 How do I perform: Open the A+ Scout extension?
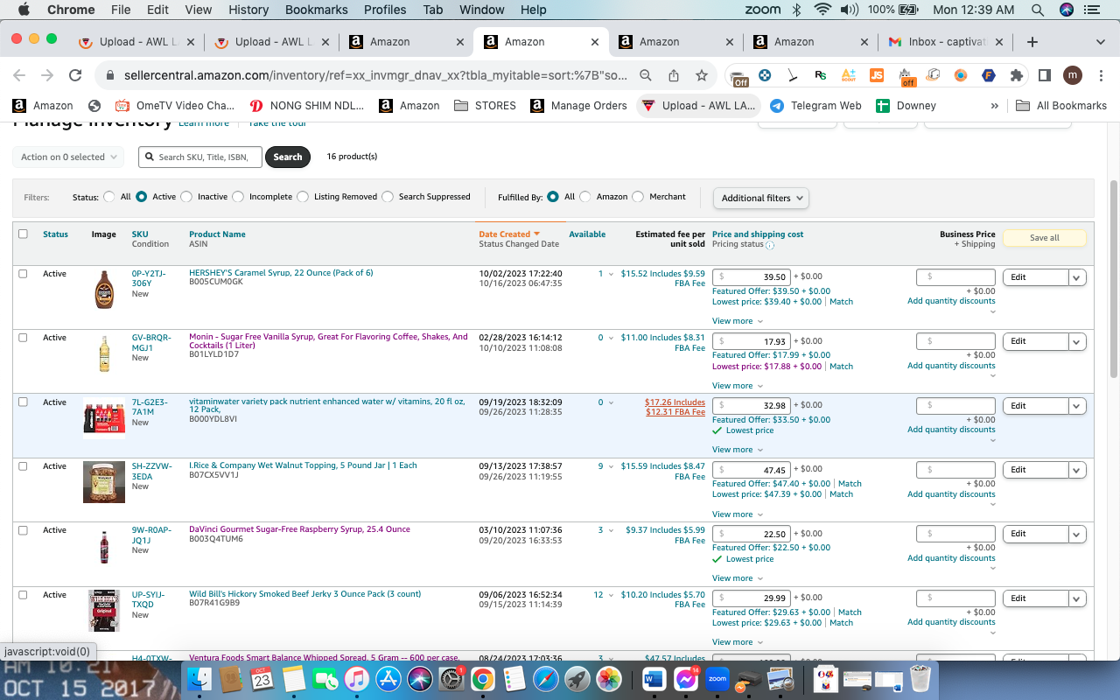[x=848, y=75]
